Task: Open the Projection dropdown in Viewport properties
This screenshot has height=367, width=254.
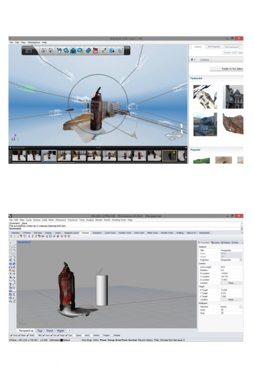Action: [241, 260]
